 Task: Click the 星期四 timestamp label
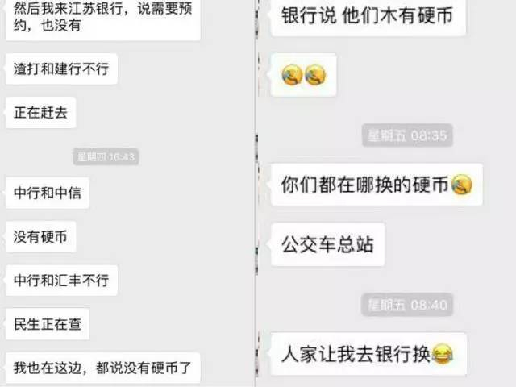point(106,156)
